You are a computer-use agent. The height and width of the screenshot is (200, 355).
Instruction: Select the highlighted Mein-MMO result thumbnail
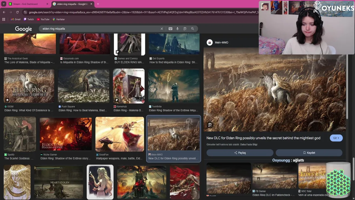[x=173, y=134]
